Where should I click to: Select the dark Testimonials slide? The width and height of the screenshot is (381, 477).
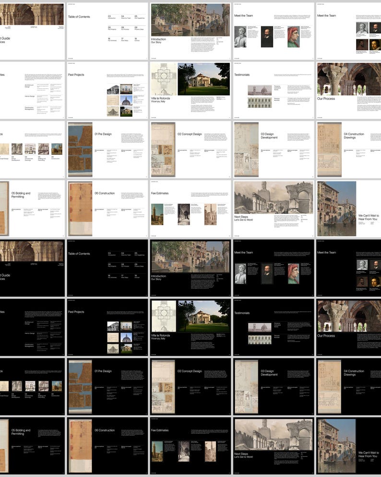click(x=274, y=327)
